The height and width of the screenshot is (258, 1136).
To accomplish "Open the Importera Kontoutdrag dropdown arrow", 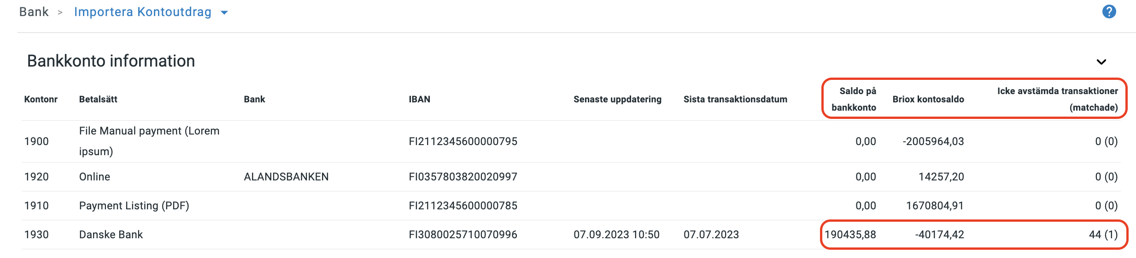I will click(x=224, y=13).
